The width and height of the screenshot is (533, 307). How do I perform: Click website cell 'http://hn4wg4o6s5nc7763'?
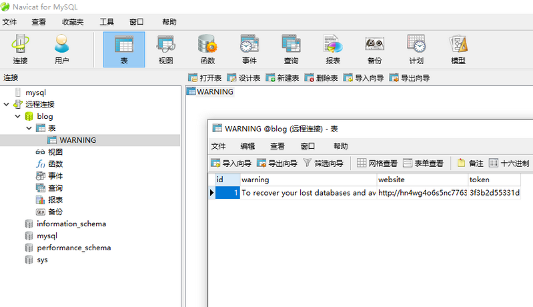pos(422,193)
